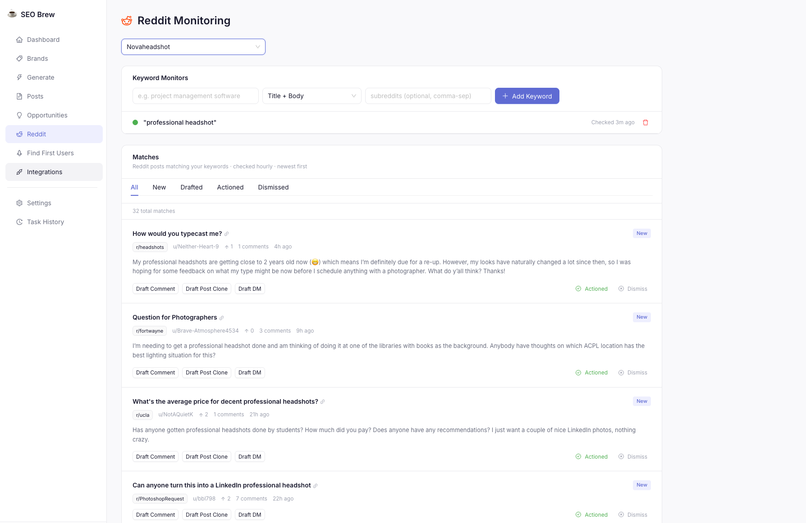Draft DM for typecast me post
The width and height of the screenshot is (806, 523).
pos(250,289)
